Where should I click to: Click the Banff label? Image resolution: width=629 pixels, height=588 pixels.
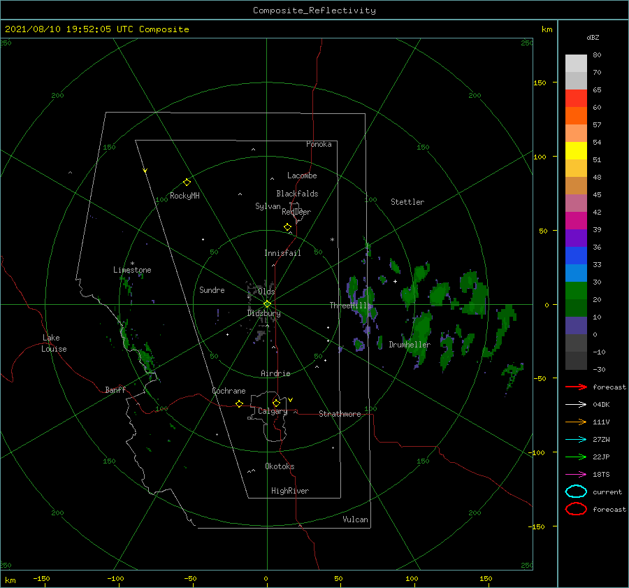[x=115, y=389]
